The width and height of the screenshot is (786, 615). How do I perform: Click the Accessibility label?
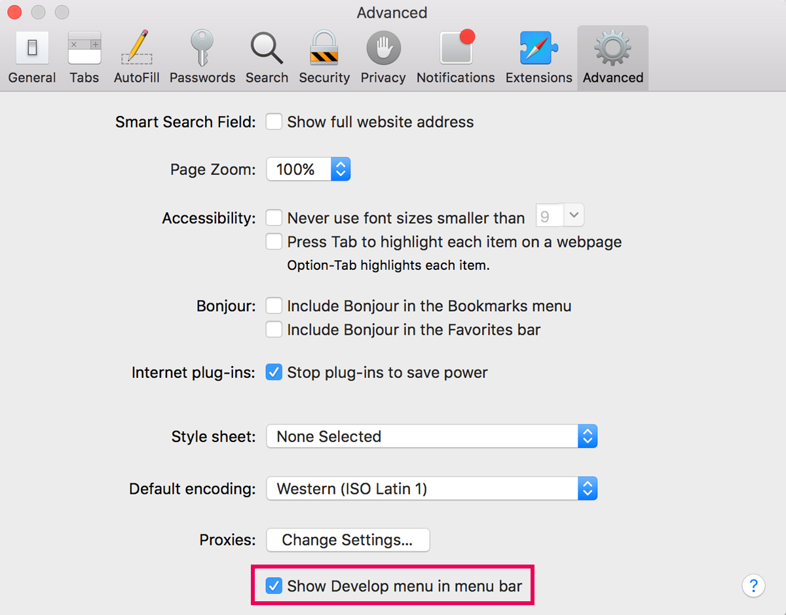pyautogui.click(x=209, y=218)
